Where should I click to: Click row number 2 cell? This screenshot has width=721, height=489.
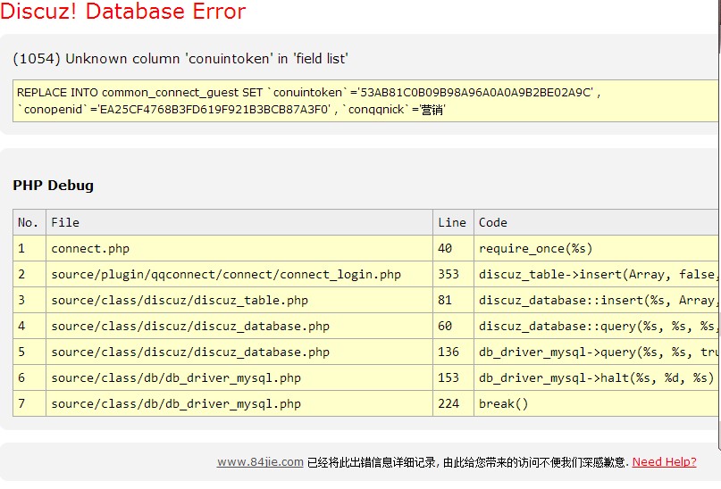(x=29, y=275)
